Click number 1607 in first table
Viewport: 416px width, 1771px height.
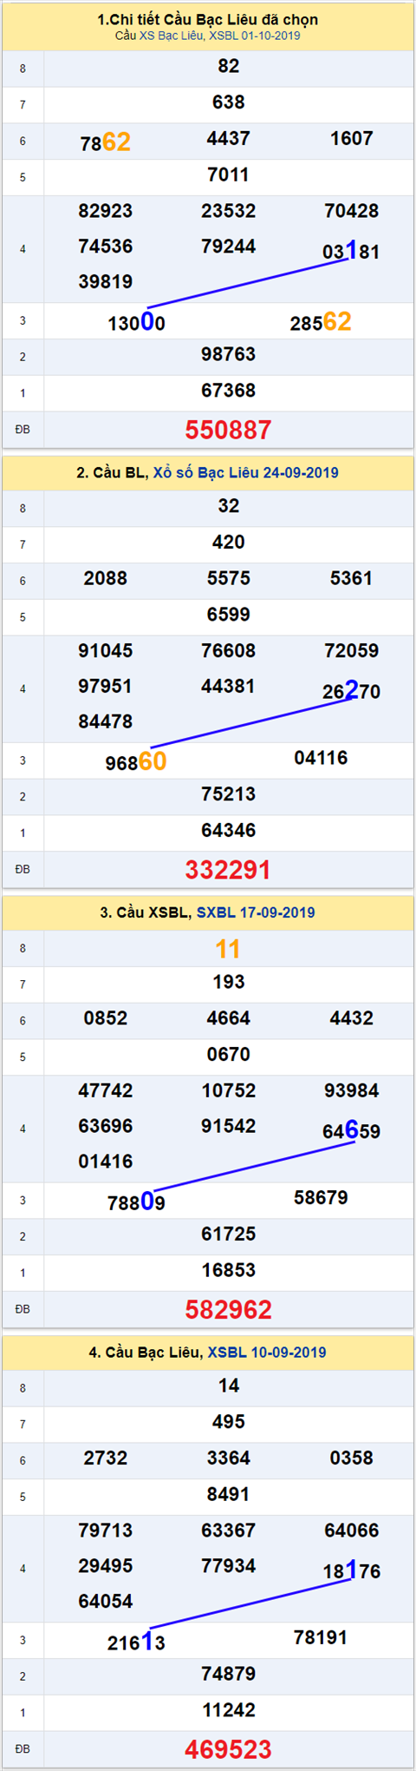click(x=352, y=139)
